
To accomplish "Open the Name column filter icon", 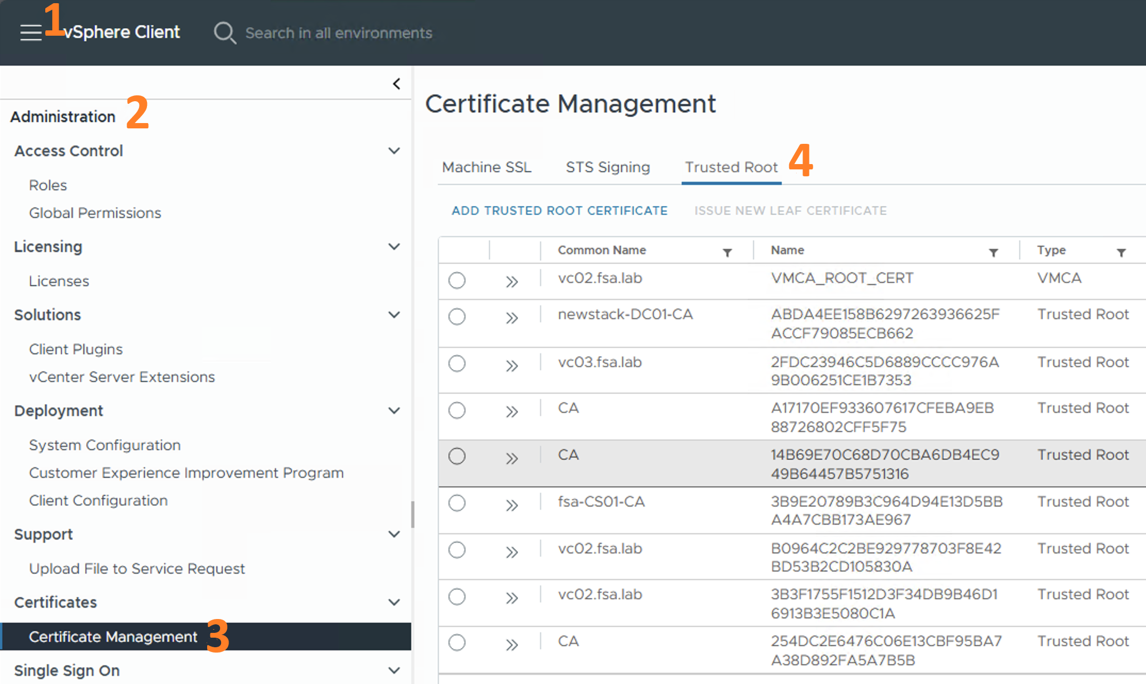I will [994, 253].
